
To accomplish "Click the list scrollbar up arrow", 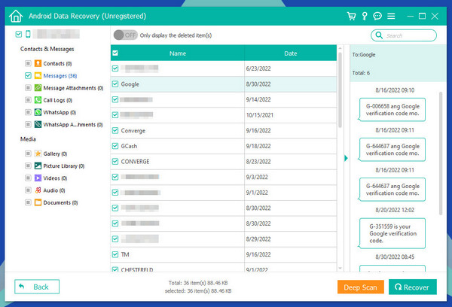I will [341, 48].
